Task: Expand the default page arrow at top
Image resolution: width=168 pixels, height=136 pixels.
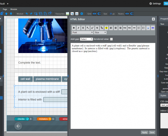Action: pyautogui.click(x=8, y=4)
